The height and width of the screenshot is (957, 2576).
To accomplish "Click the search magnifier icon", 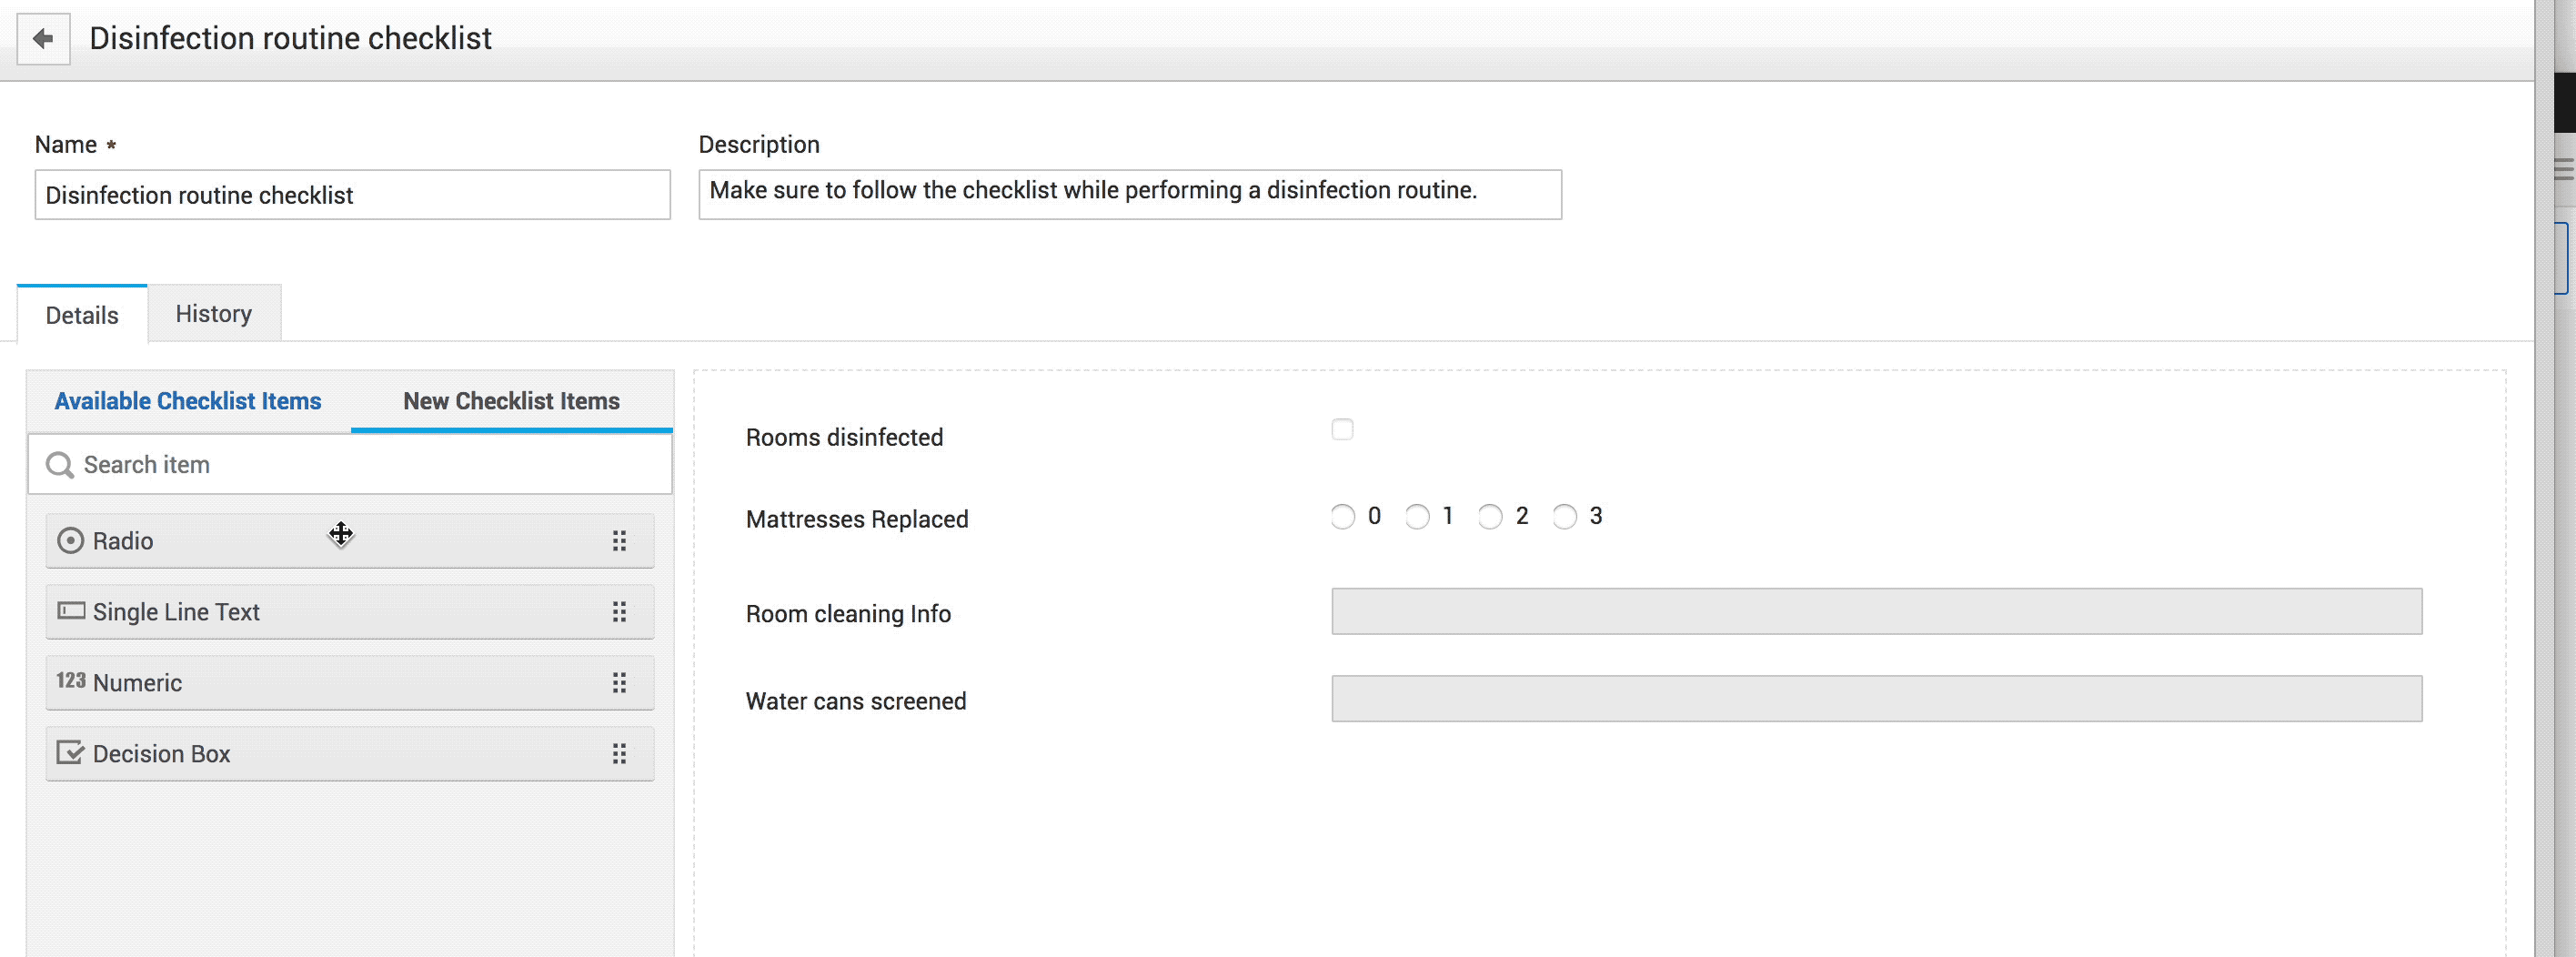I will [60, 465].
